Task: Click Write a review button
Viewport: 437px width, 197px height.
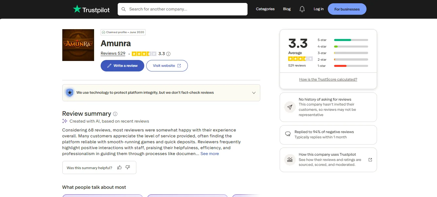Action: (x=122, y=66)
